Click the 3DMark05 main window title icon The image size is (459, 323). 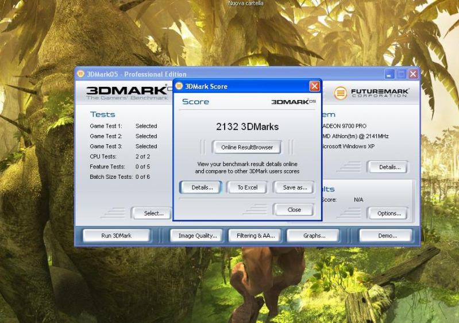coord(80,74)
